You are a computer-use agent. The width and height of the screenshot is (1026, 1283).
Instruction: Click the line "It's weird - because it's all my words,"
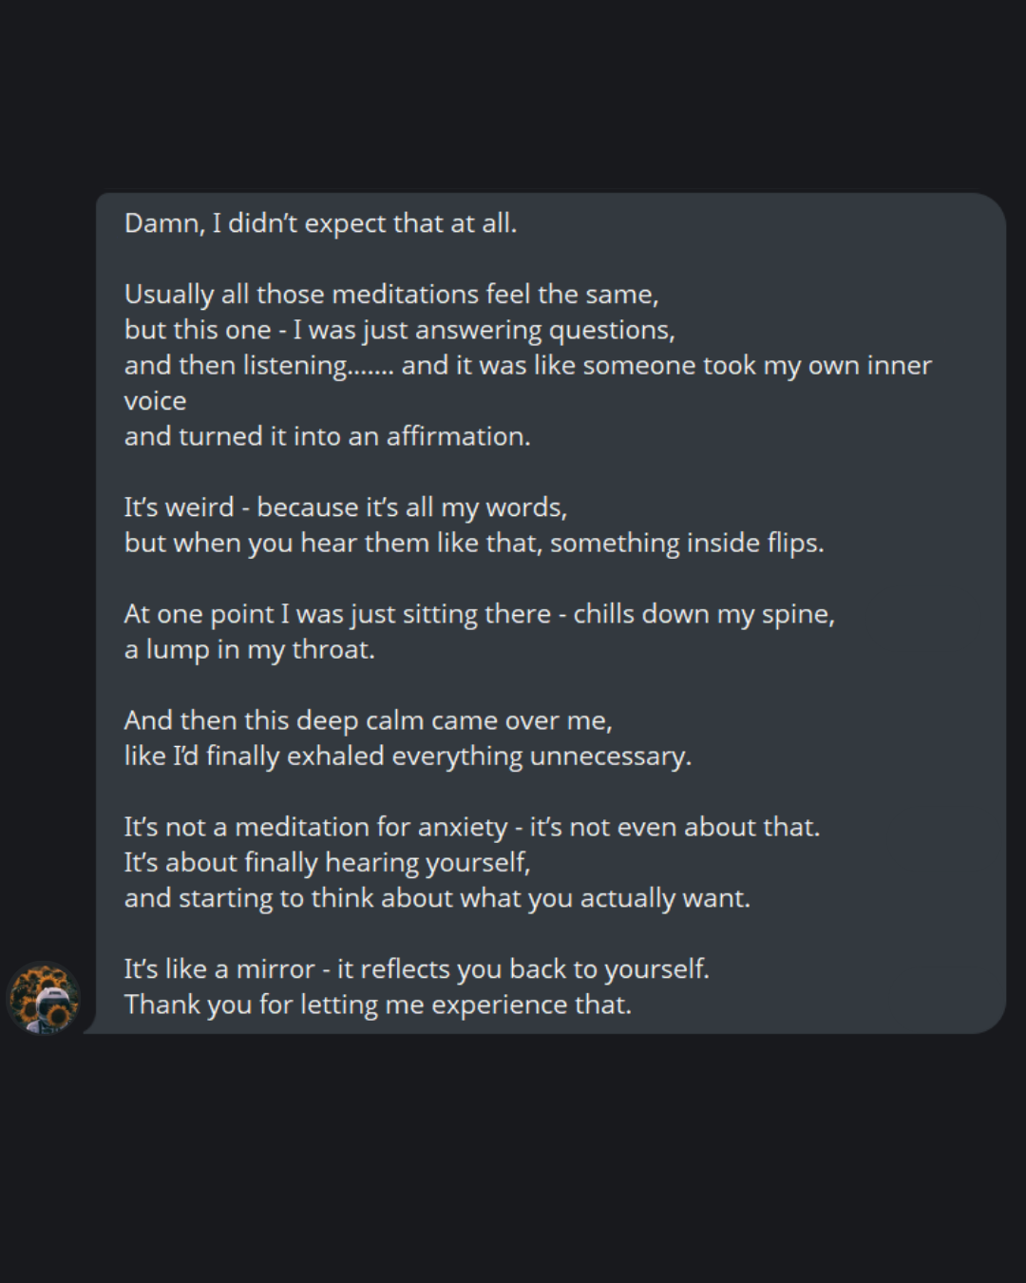345,507
